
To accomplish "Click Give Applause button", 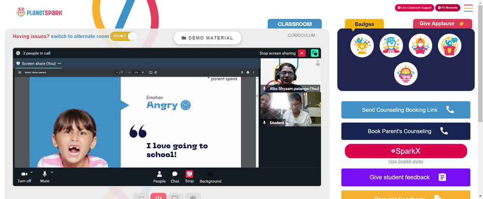I will (442, 24).
